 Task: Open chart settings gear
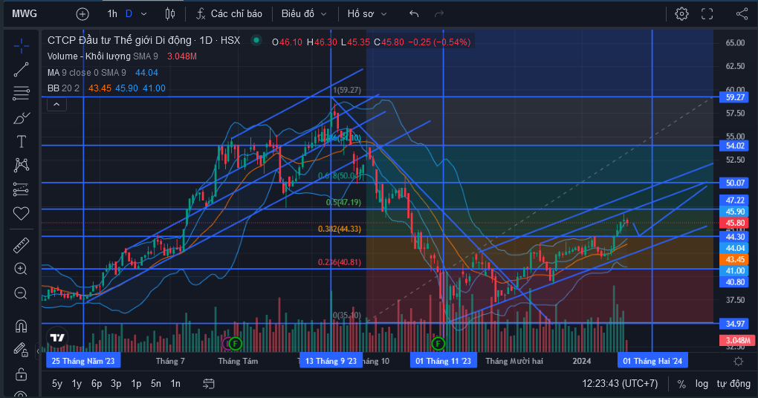pos(681,14)
